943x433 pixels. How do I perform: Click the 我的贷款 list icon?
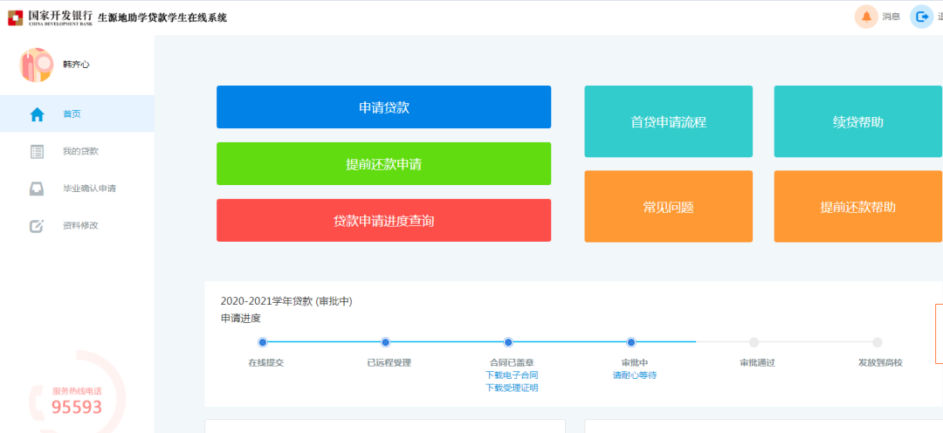point(37,152)
